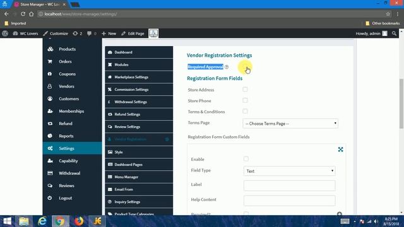Open Dashboard Pages settings tab
Viewport: 404px width, 227px height.
point(139,165)
